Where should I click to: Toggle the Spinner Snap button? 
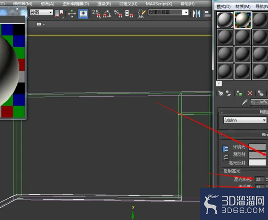[129, 13]
